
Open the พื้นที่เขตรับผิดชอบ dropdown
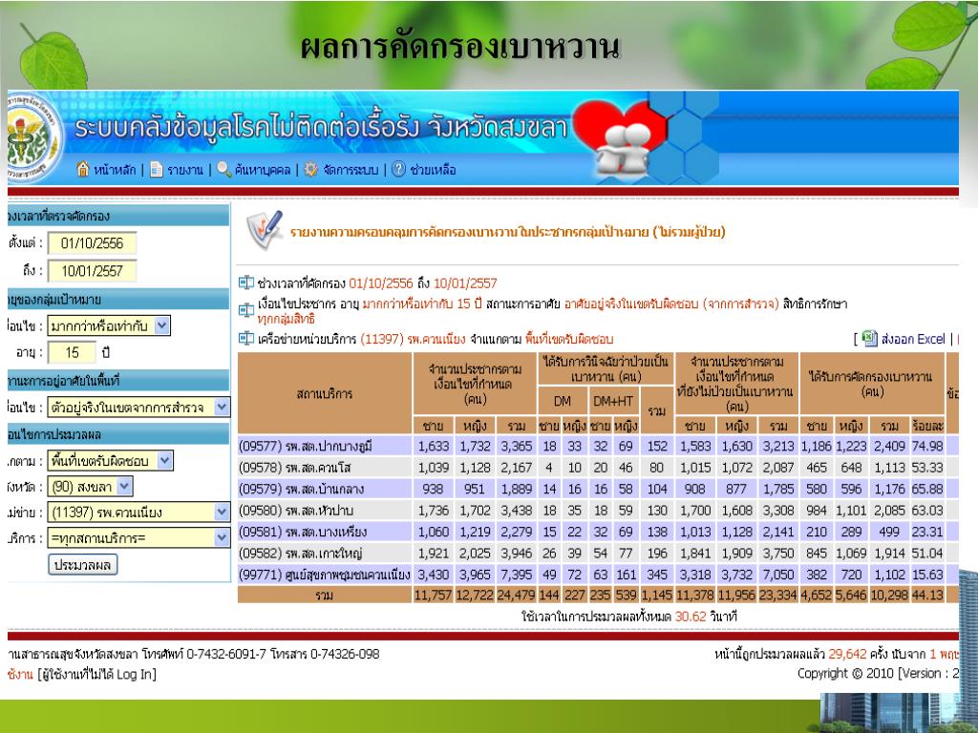111,461
